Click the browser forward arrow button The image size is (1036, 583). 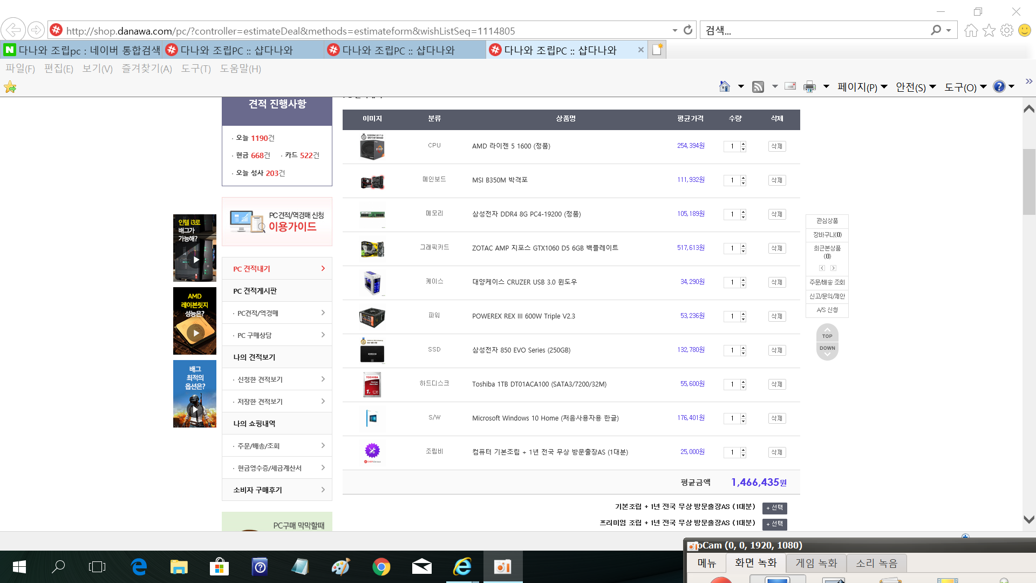36,30
